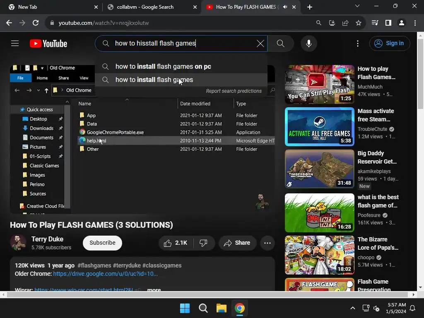
Task: Open Chrome three-dot menu
Action: 415,23
